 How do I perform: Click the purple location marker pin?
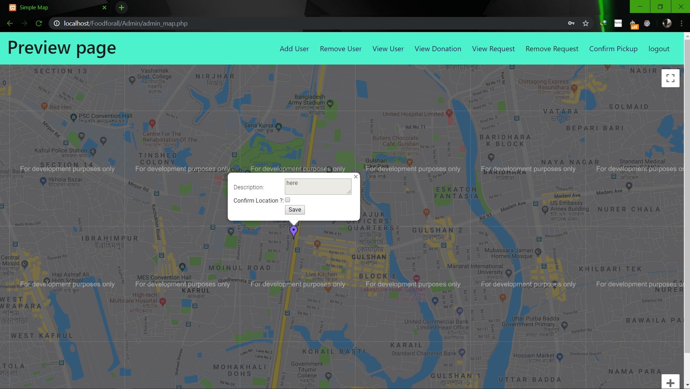click(x=294, y=231)
